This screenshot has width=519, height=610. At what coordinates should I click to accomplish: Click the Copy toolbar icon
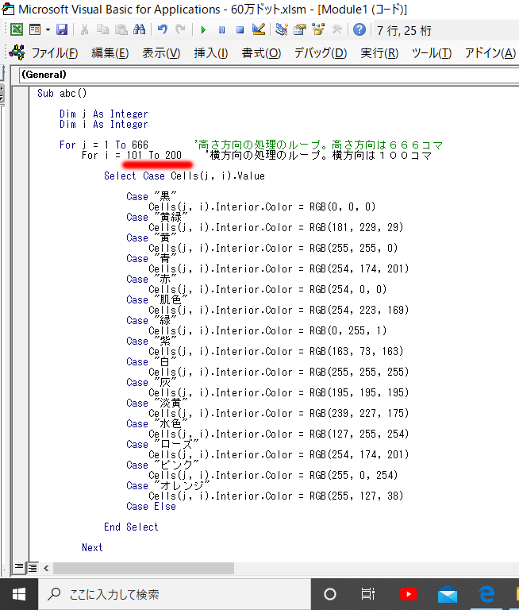coord(102,29)
